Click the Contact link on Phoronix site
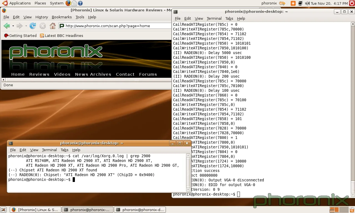This screenshot has width=355, height=213. pos(125,74)
